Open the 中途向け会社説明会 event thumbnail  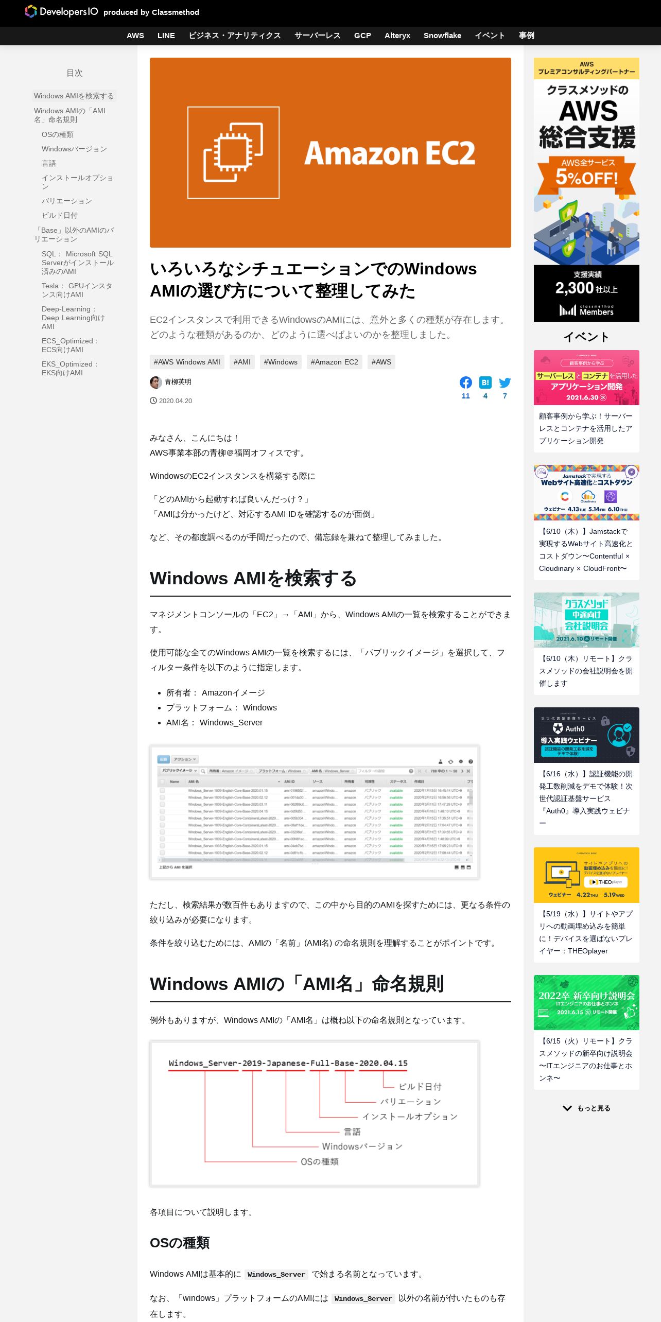pyautogui.click(x=586, y=620)
